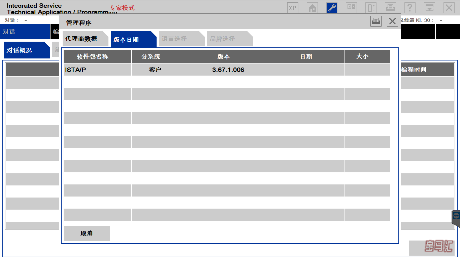Select the ISTA/P table cell

pyautogui.click(x=97, y=70)
